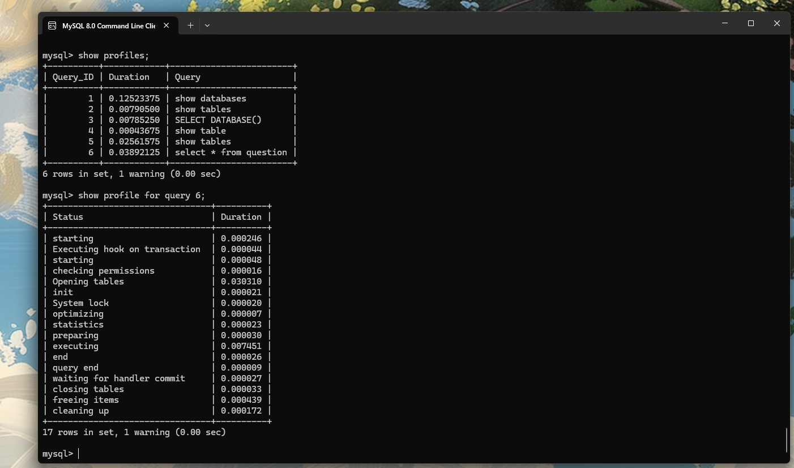Click the duration value 0.00790500
Viewport: 794px width, 468px height.
coord(134,109)
